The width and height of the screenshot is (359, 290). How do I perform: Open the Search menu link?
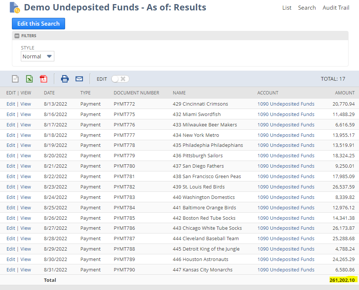[307, 8]
